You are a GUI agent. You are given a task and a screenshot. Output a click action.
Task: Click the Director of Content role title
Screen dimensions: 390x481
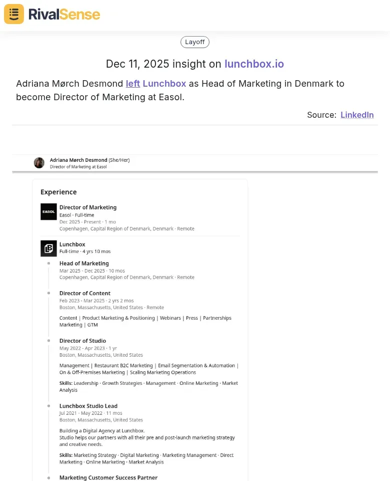click(85, 294)
